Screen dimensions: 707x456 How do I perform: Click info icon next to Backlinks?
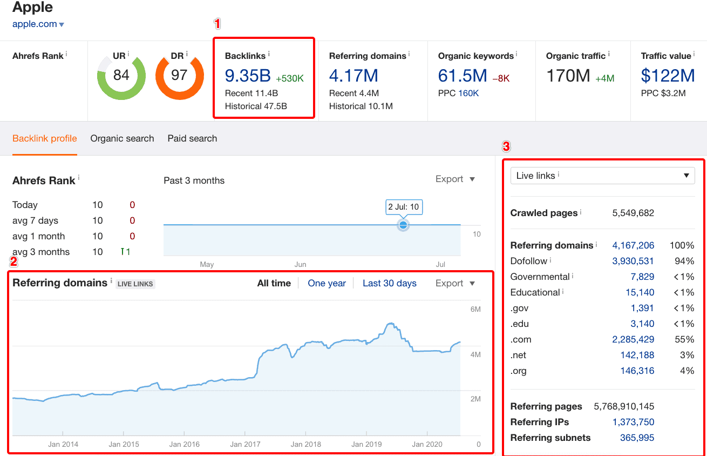[x=269, y=54]
